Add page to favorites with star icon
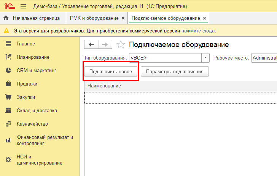277x176 pixels. pos(121,45)
